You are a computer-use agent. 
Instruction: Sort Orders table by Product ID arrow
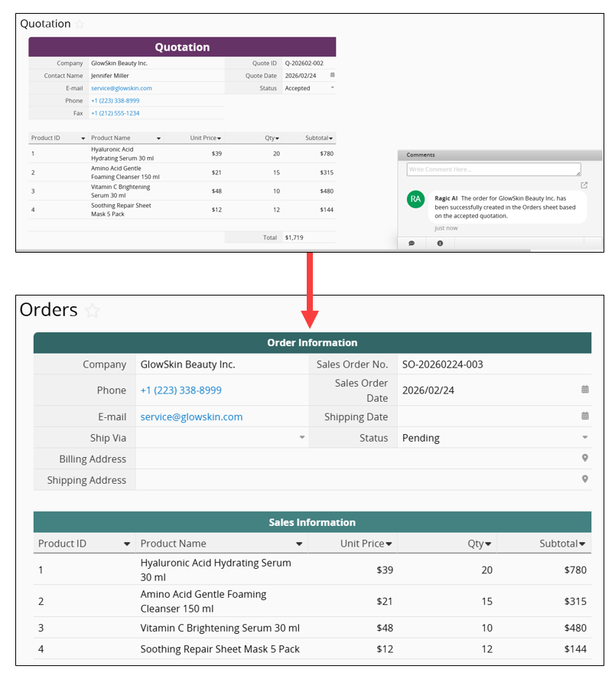pos(127,544)
